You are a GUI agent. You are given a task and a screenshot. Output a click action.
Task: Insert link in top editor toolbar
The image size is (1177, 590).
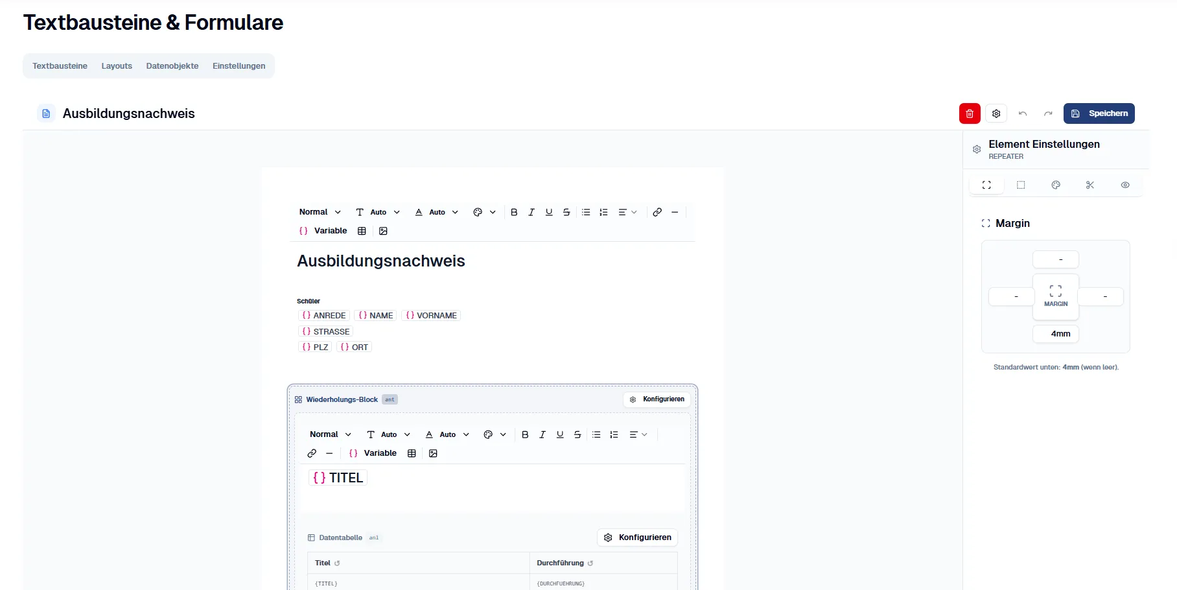(x=657, y=212)
